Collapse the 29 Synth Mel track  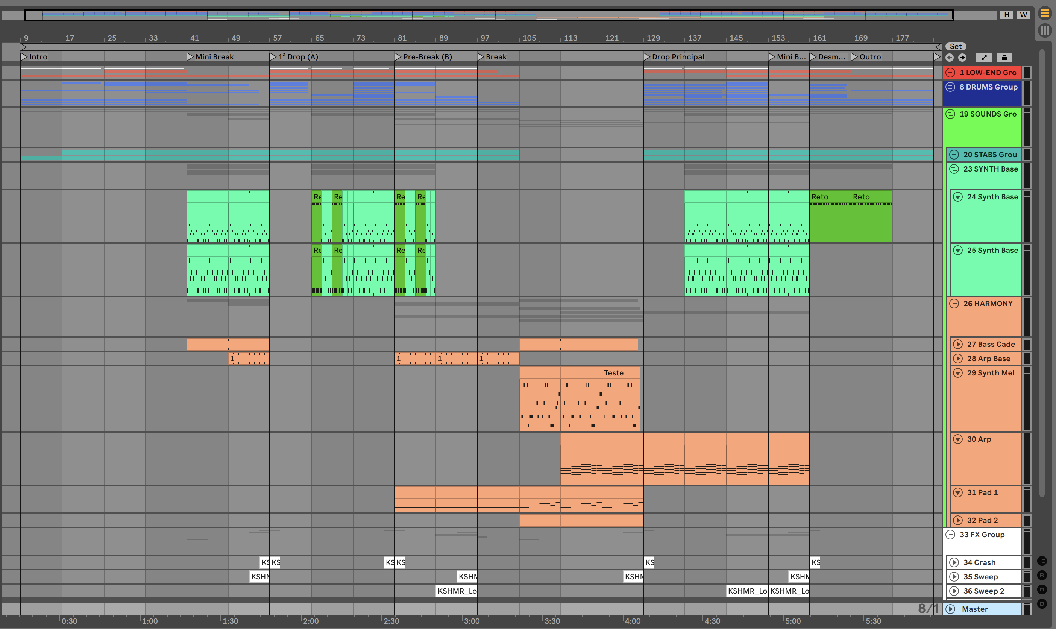[x=958, y=373]
